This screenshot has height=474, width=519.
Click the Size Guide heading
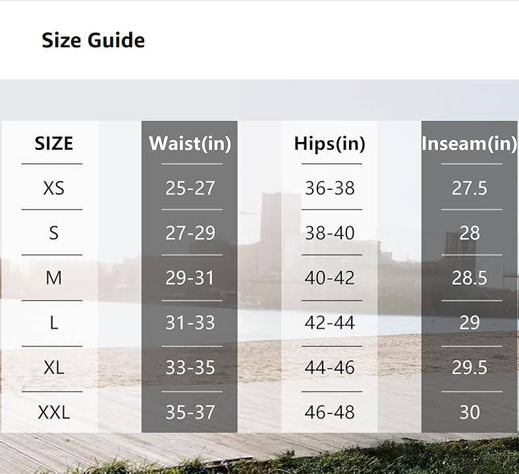[93, 40]
